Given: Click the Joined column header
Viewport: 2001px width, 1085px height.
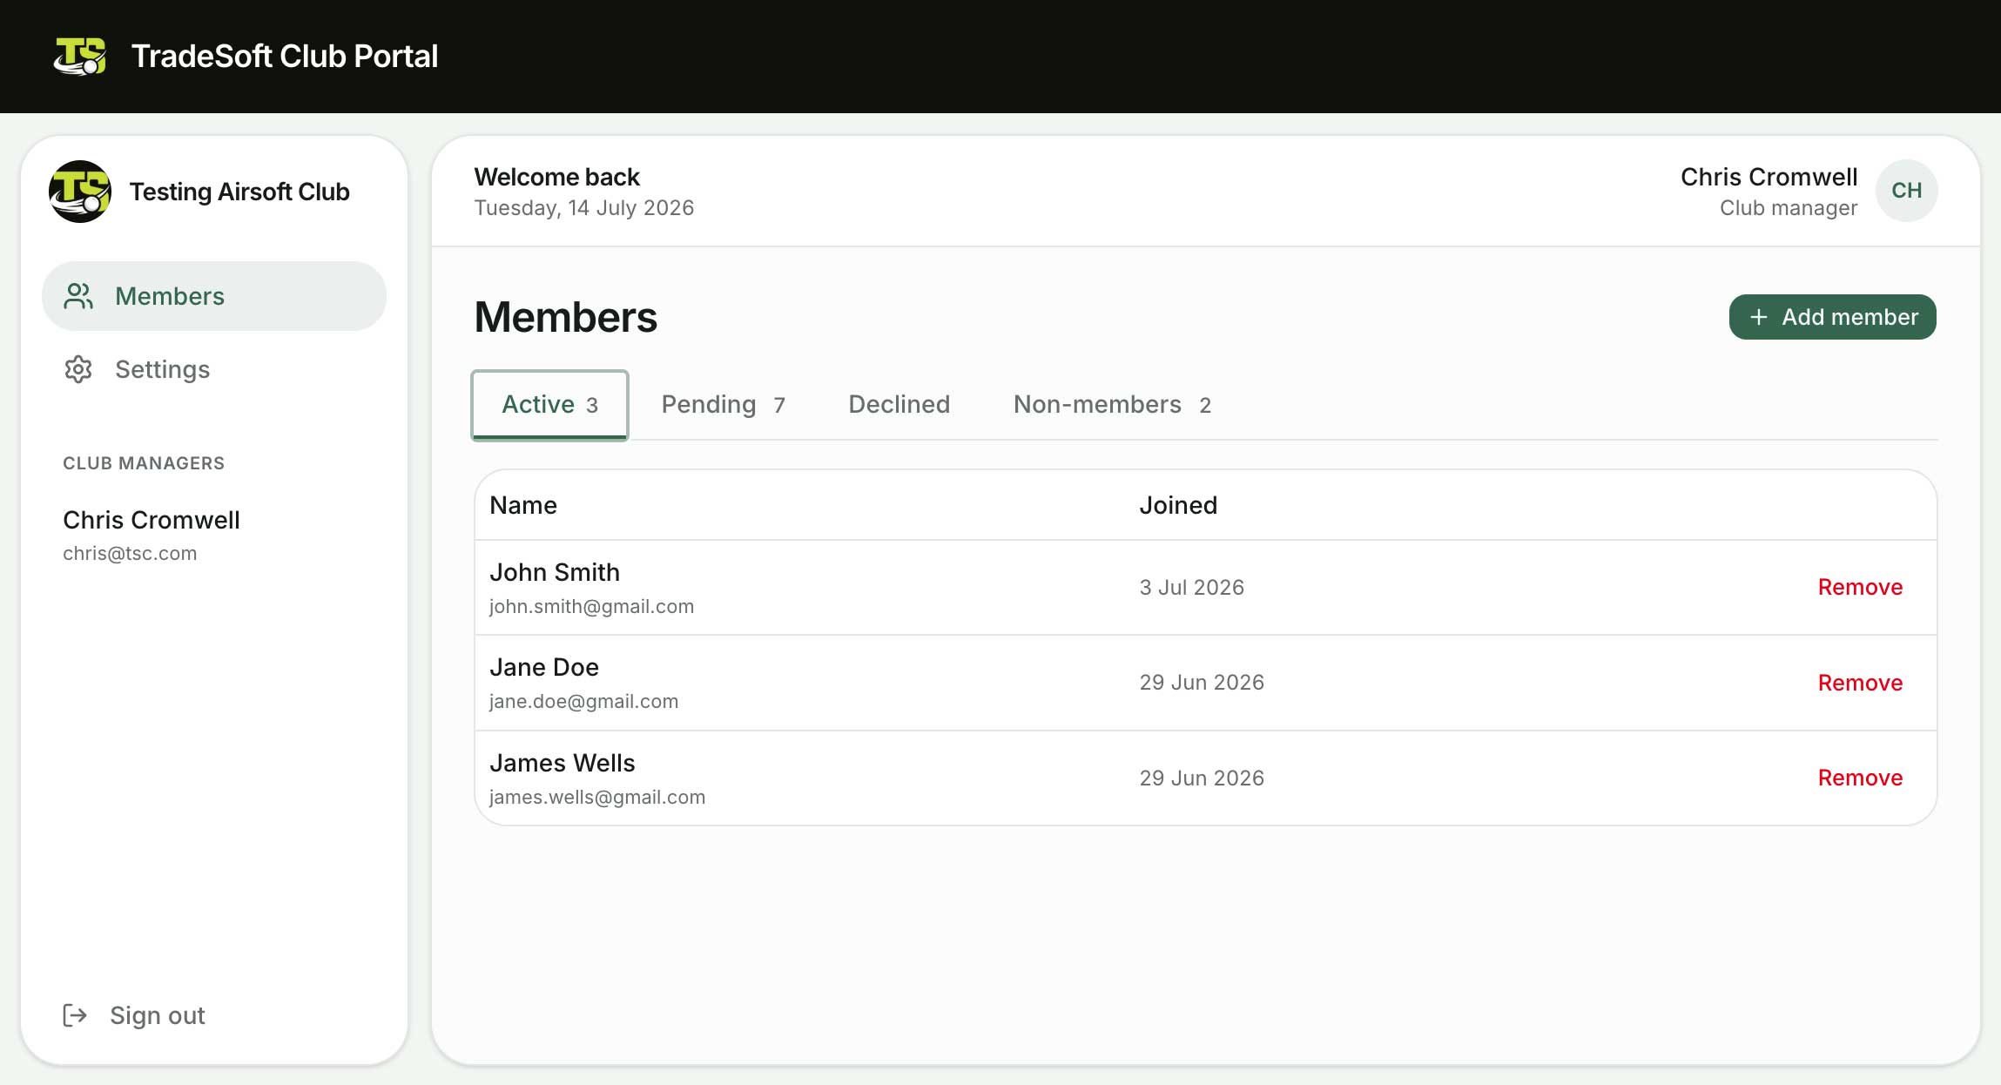Looking at the screenshot, I should click(1178, 506).
